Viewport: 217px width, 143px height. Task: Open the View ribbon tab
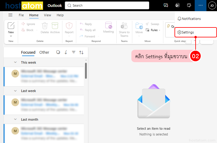(48, 15)
